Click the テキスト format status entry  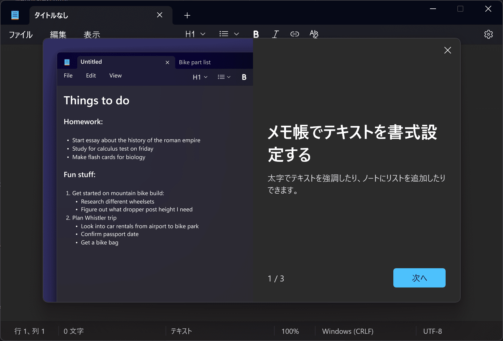pos(181,331)
